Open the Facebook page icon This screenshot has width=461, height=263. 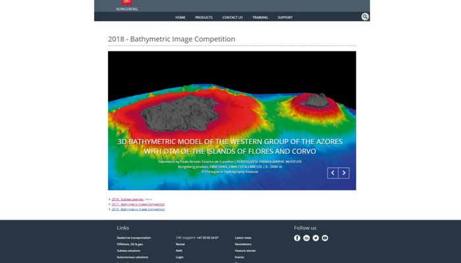tap(297, 238)
